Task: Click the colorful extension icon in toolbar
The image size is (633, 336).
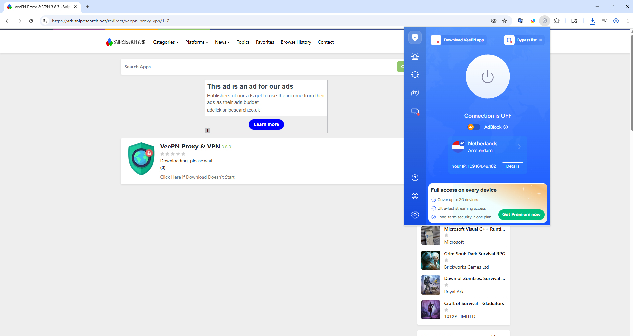Action: point(533,21)
